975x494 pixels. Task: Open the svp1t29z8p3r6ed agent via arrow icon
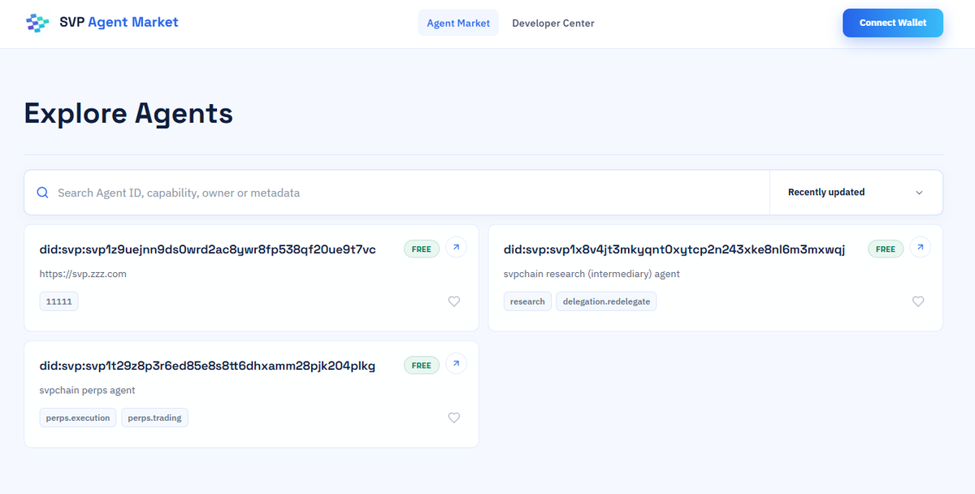[x=456, y=364]
